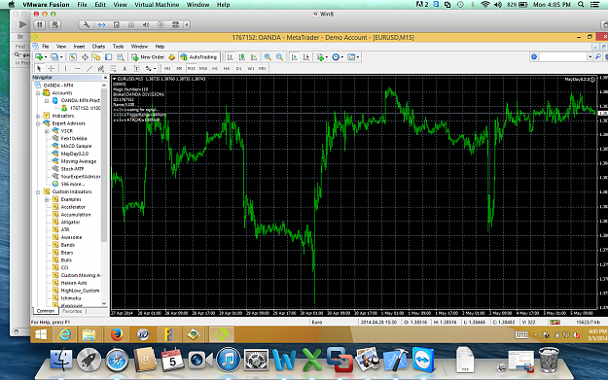
Task: Open the Windows Start button
Action: pos(41,334)
